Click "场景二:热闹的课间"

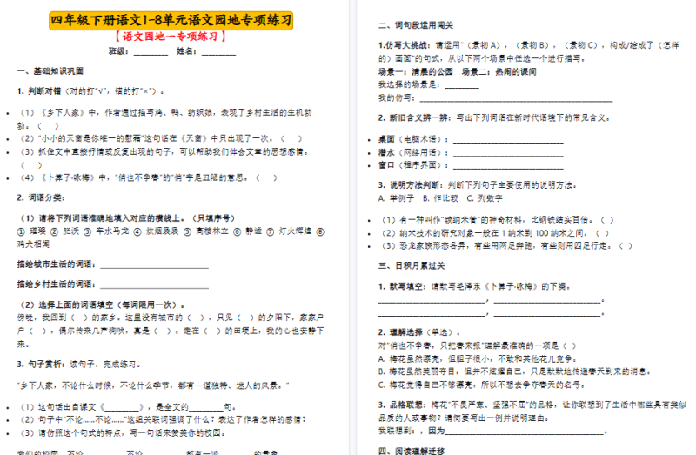[x=499, y=71]
